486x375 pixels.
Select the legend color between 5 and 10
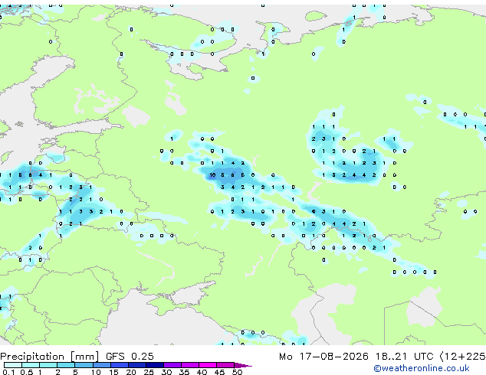pyautogui.click(x=84, y=365)
